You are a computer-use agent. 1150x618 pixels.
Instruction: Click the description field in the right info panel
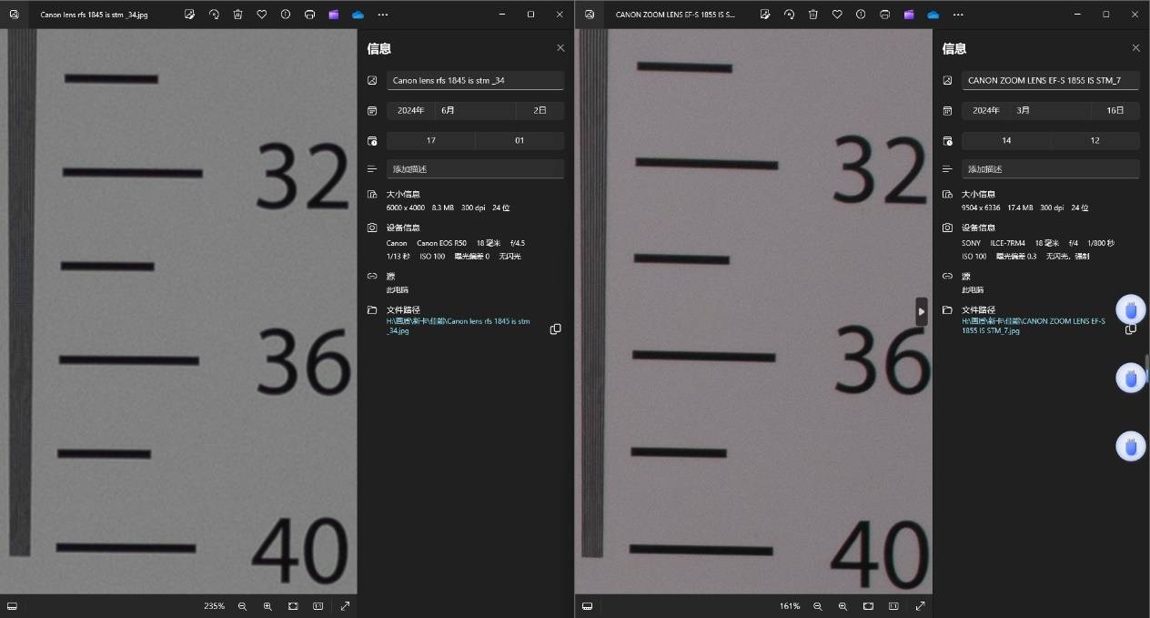point(1050,169)
